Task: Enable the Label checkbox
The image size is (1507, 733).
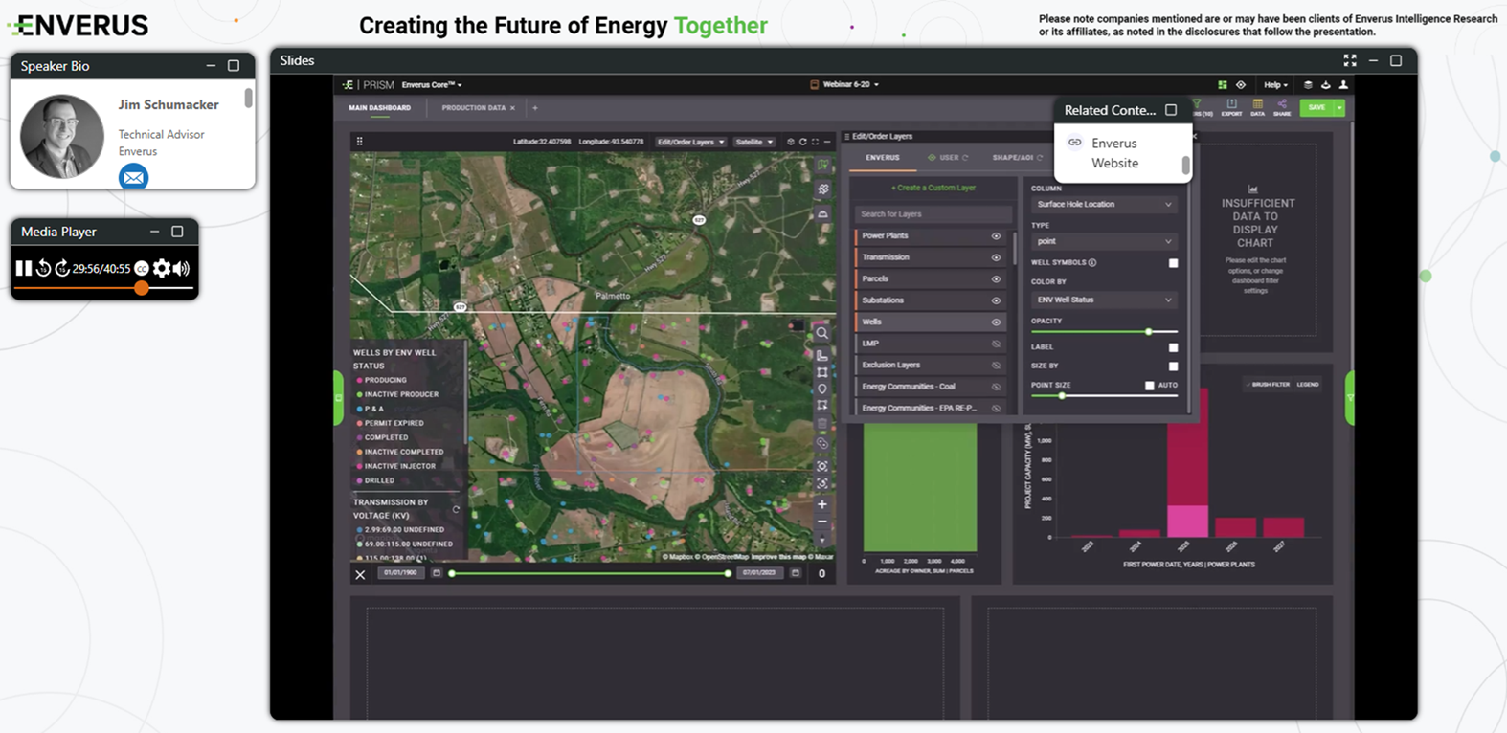Action: [1173, 347]
